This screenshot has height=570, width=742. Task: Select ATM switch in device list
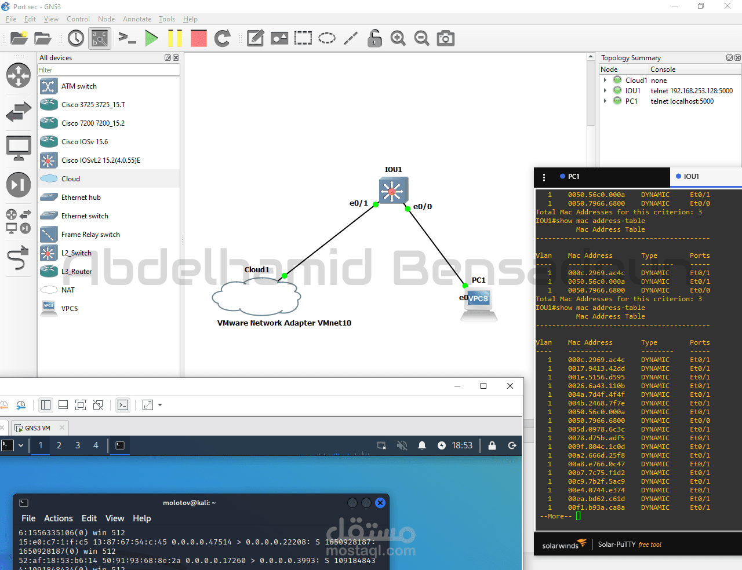(x=109, y=86)
